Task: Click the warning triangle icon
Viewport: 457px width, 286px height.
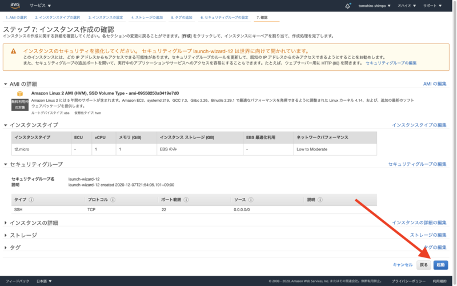Action: tap(13, 51)
